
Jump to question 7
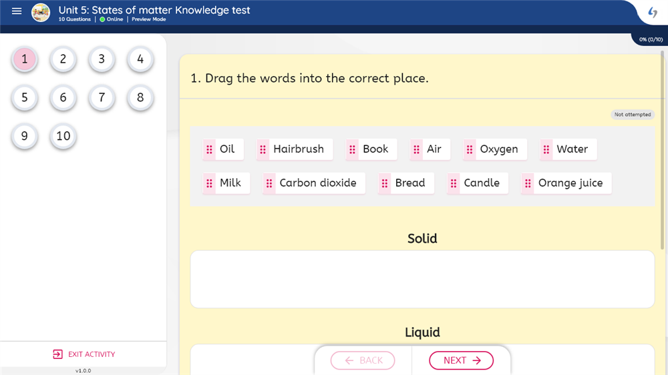click(x=102, y=97)
